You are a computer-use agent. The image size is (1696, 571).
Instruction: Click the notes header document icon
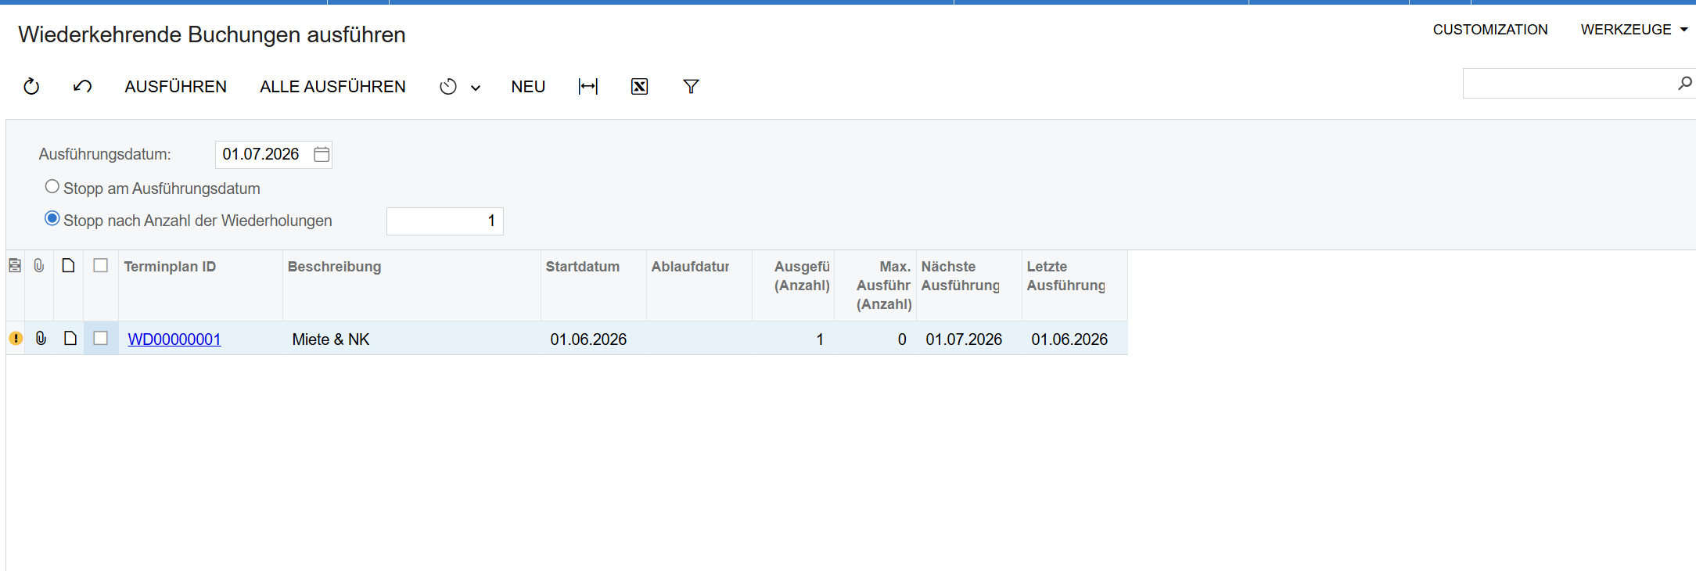(69, 266)
